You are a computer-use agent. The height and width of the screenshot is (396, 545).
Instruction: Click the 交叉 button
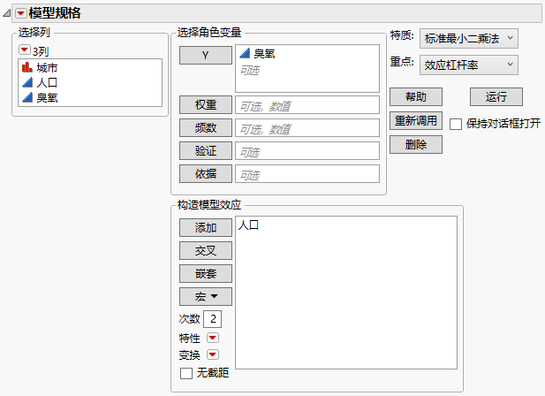(206, 250)
